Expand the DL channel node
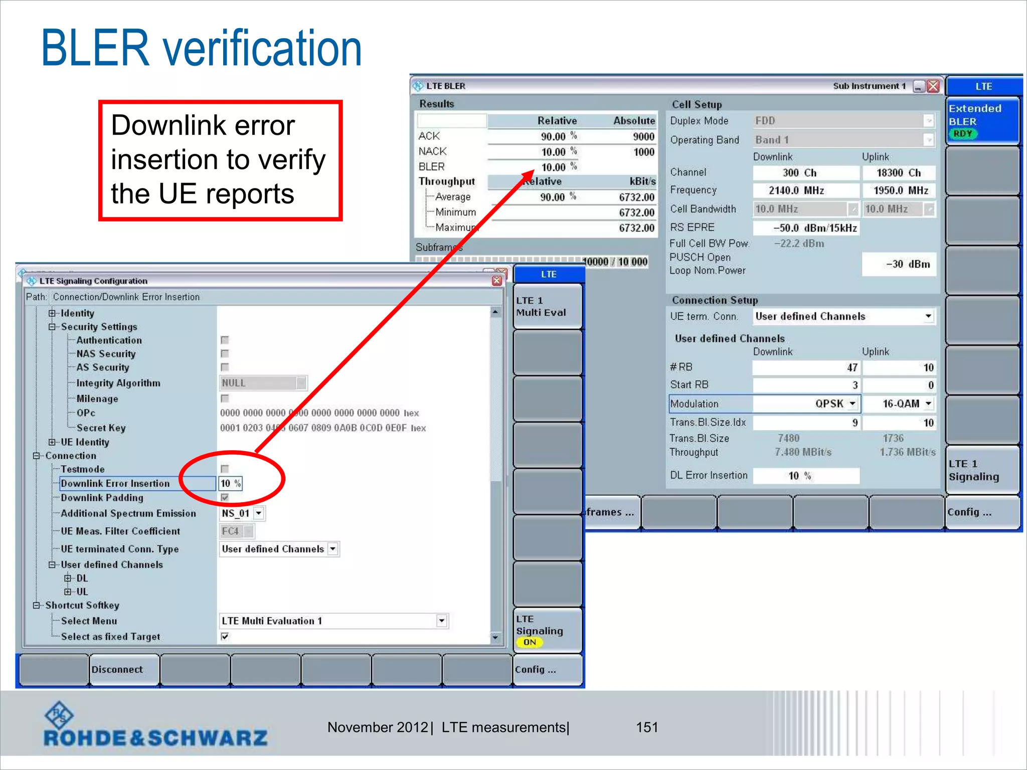The image size is (1027, 770). point(68,578)
